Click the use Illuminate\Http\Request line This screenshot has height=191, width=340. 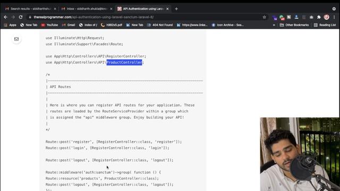[x=75, y=38]
